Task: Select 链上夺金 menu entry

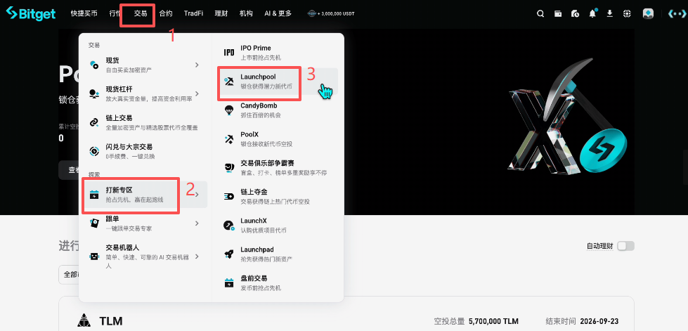Action: (278, 197)
